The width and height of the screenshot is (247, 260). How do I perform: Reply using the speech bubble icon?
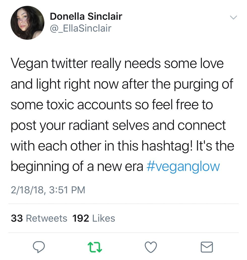(x=39, y=247)
